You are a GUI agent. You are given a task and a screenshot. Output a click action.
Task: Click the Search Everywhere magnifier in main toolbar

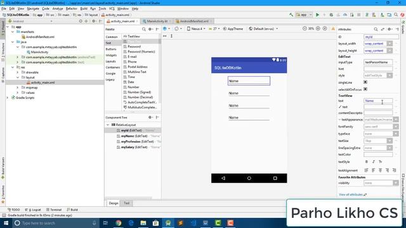tap(396, 15)
